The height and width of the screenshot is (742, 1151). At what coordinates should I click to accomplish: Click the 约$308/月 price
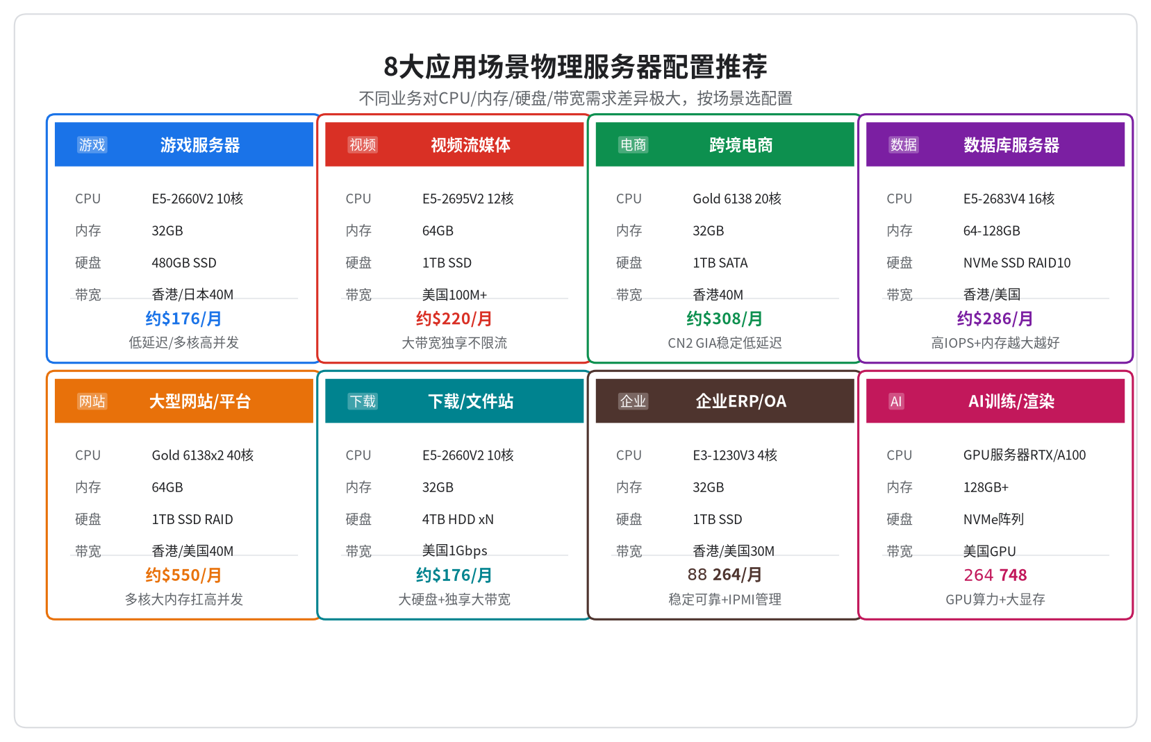pos(724,319)
